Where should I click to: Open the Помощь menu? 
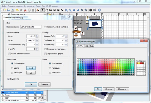click(54, 6)
